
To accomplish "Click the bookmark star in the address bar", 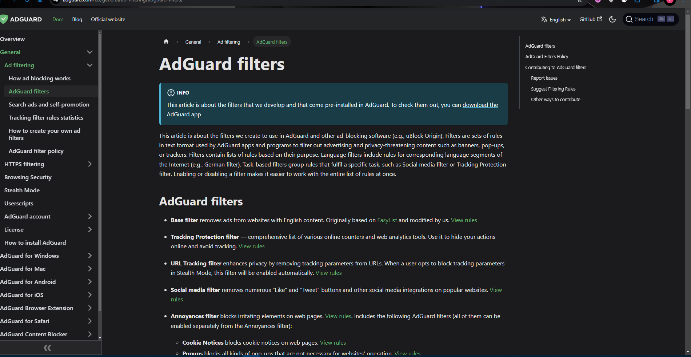I will point(579,1).
